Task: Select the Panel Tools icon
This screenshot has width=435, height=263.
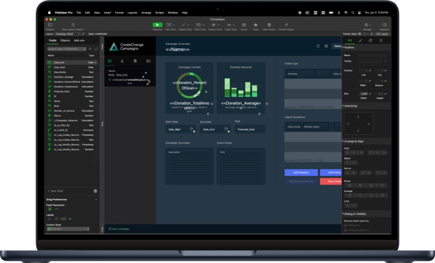Action: tap(229, 25)
